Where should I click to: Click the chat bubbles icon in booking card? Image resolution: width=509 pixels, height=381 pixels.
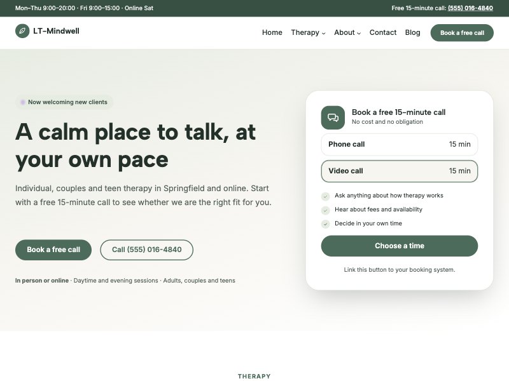[333, 117]
